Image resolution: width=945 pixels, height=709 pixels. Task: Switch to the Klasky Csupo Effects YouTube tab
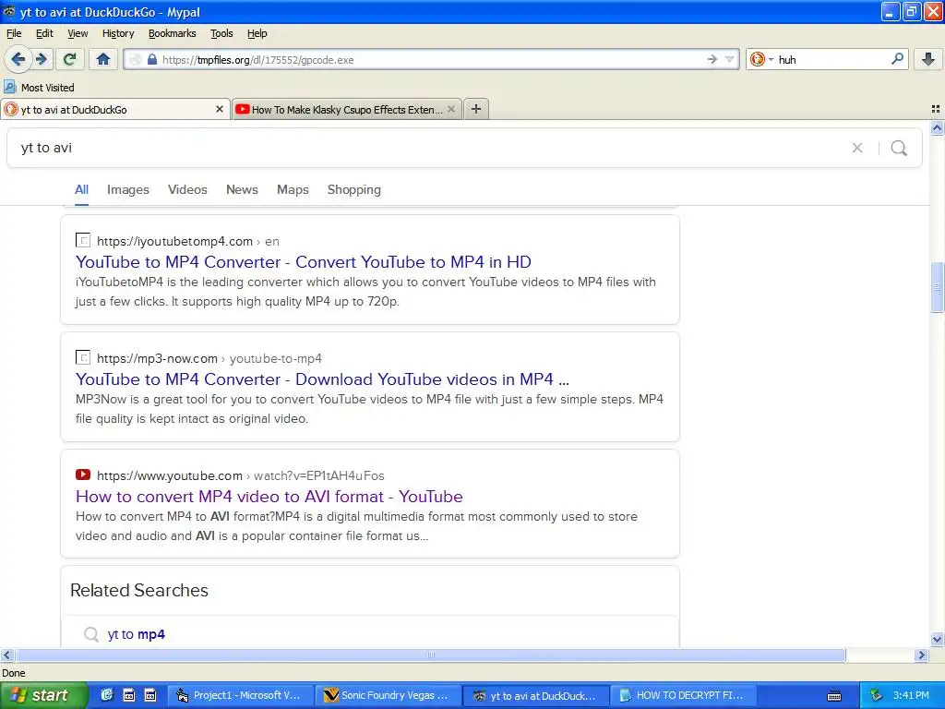tap(347, 109)
